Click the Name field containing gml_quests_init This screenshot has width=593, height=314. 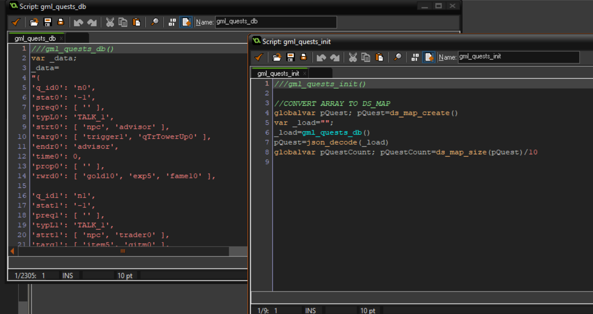[518, 57]
